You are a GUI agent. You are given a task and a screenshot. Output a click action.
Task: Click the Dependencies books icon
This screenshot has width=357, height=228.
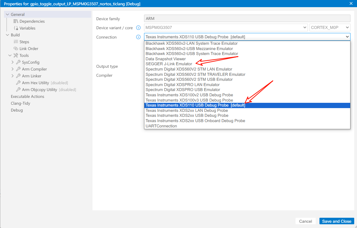pos(16,21)
